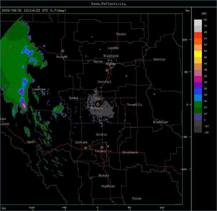Click the Vulcan label
The height and width of the screenshot is (211, 217).
pos(137,198)
